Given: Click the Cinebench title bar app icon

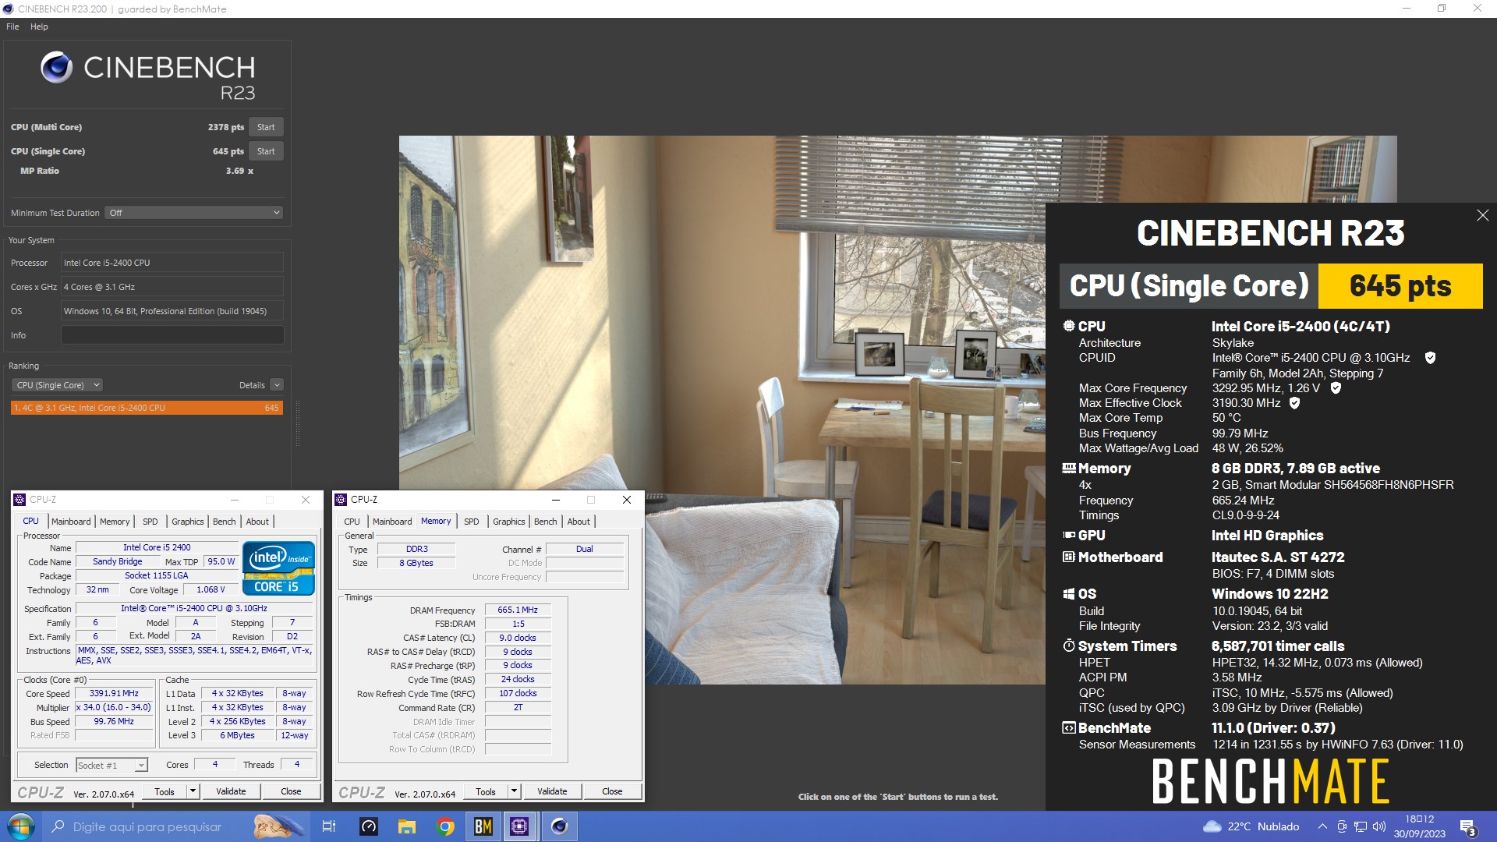Looking at the screenshot, I should pos(9,9).
